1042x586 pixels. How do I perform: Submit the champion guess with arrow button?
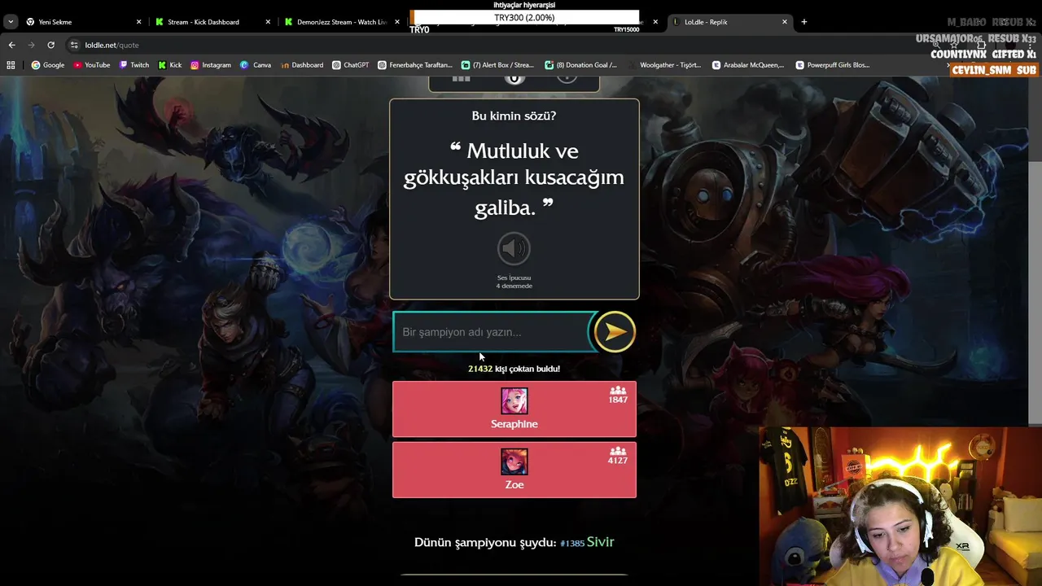coord(615,332)
